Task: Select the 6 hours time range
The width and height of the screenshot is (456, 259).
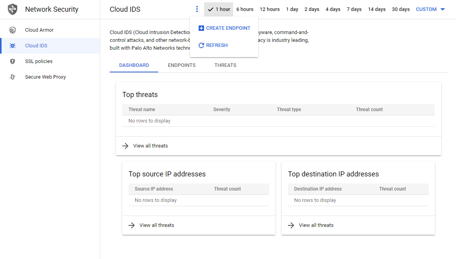Action: click(x=245, y=9)
